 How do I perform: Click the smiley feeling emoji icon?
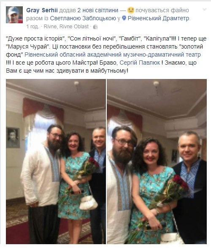(131, 10)
